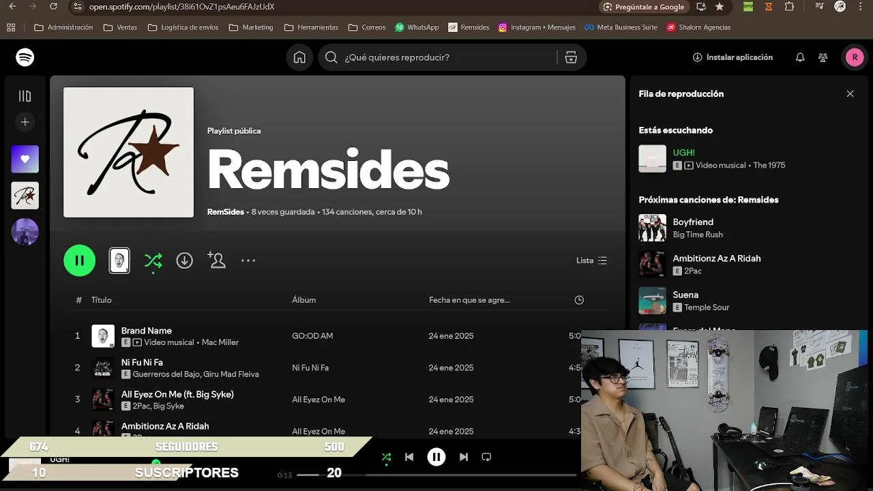Open browser extensions puzzle icon

coord(789,7)
